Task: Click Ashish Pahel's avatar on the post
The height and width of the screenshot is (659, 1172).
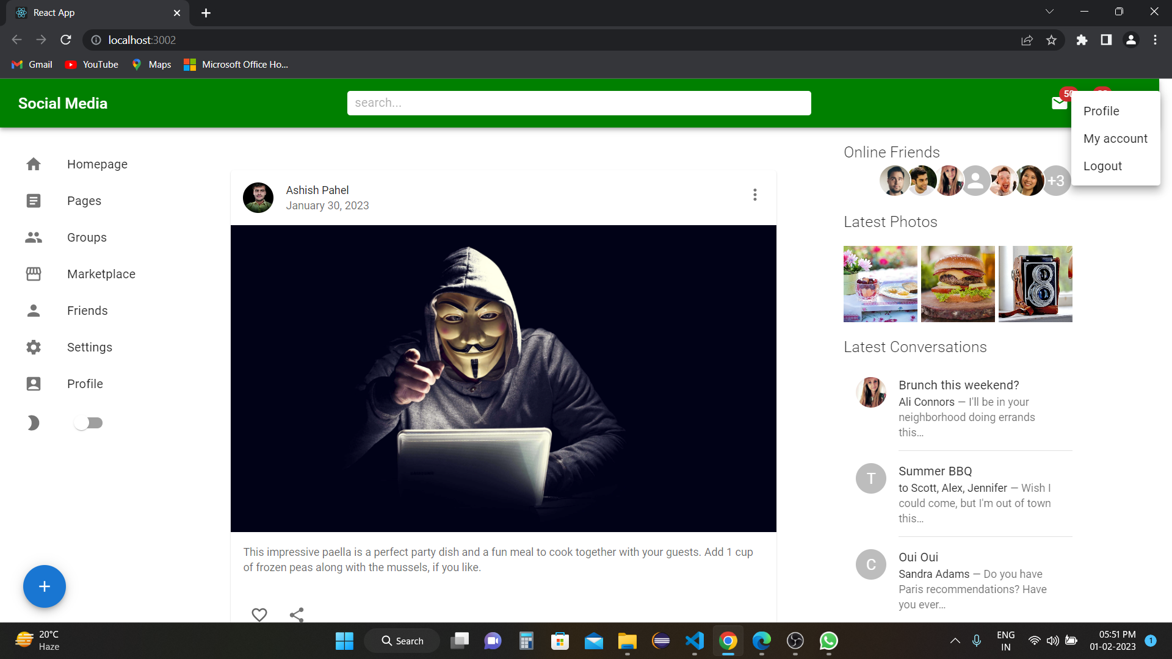Action: pos(258,198)
